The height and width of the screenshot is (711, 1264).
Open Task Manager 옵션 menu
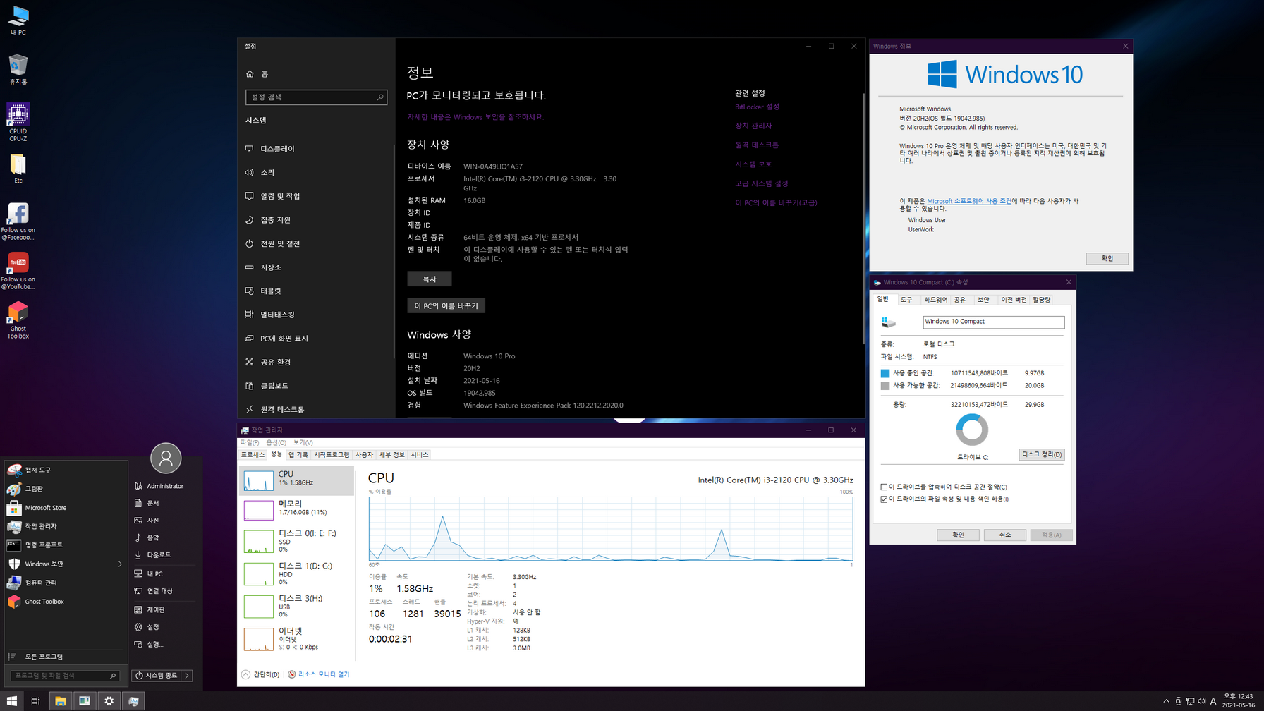(276, 442)
